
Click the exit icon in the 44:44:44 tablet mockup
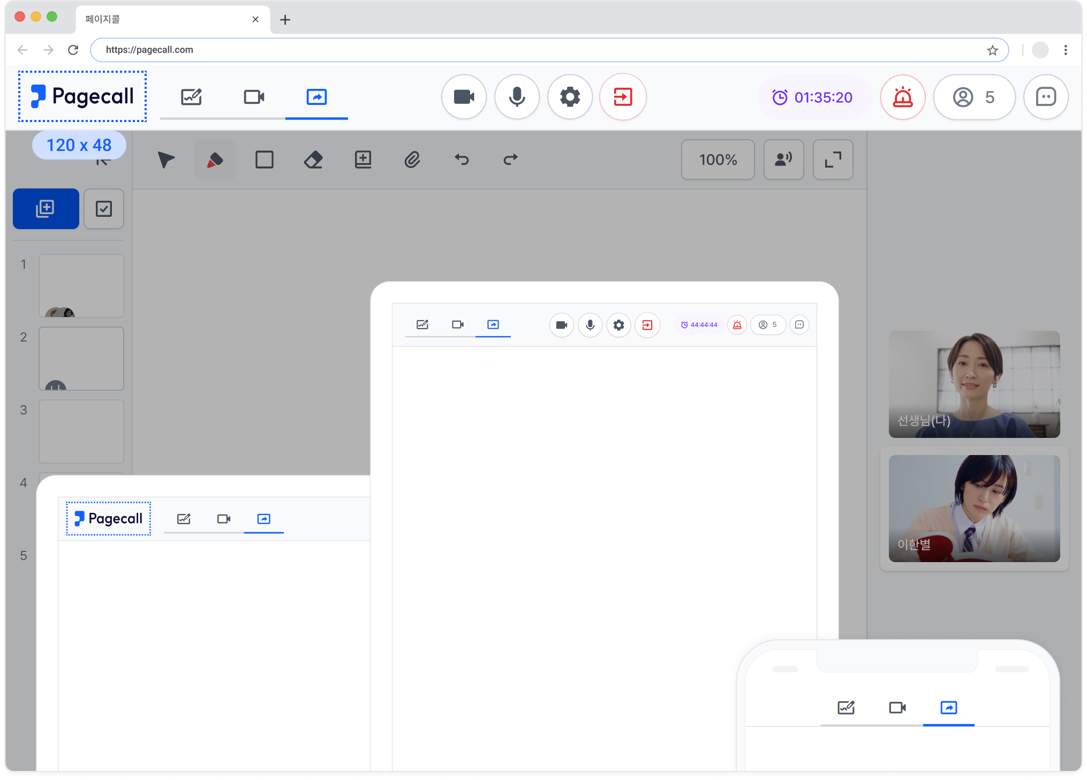click(647, 325)
